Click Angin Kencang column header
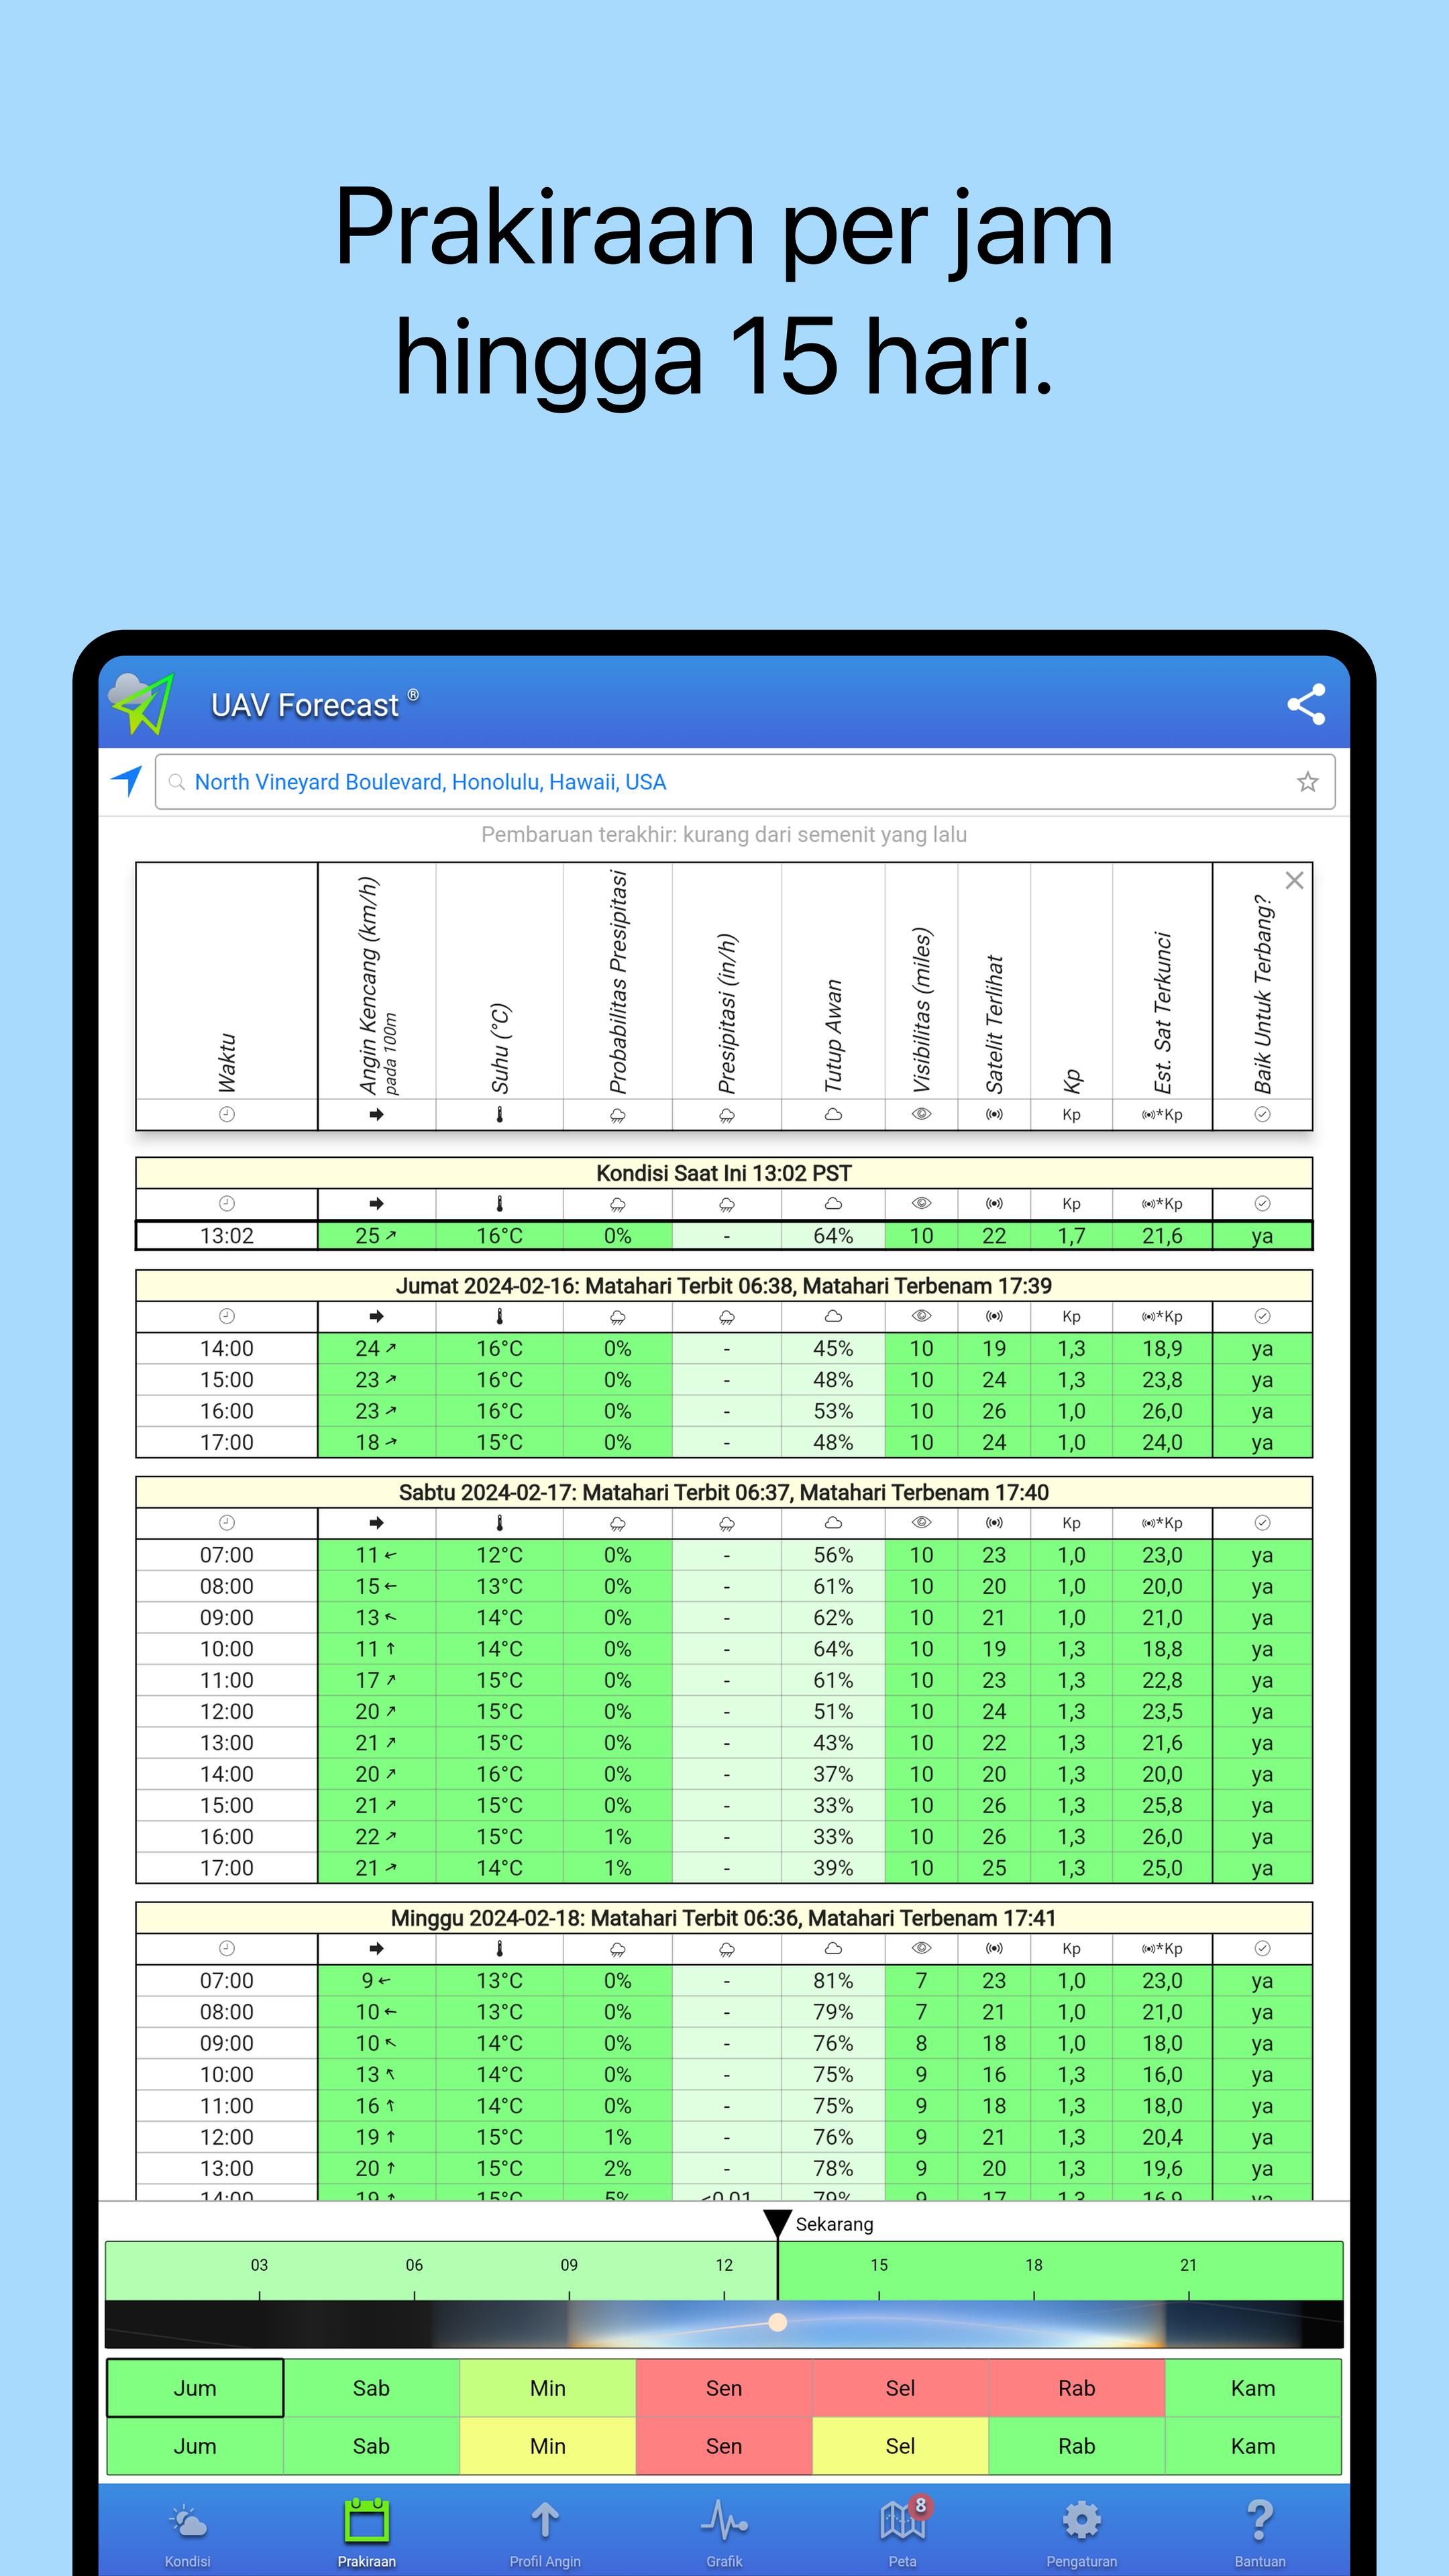Viewport: 1449px width, 2576px height. [376, 982]
